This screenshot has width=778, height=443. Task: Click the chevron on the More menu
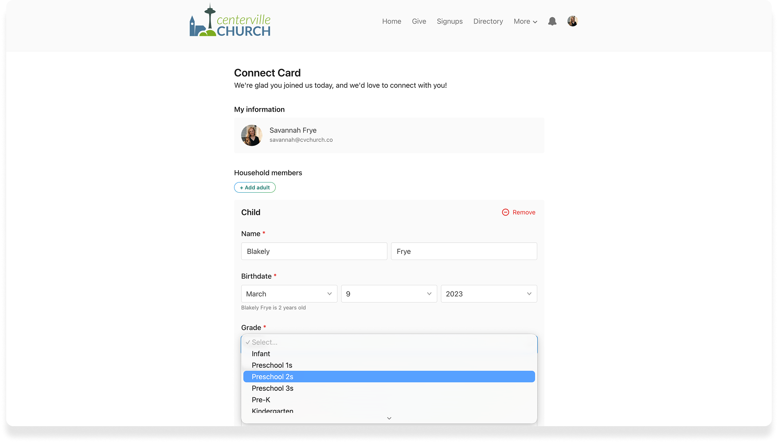[535, 22]
